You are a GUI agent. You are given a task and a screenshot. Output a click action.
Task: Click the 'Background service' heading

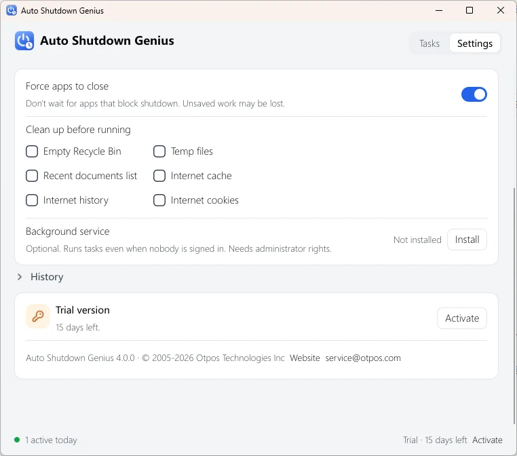click(68, 231)
